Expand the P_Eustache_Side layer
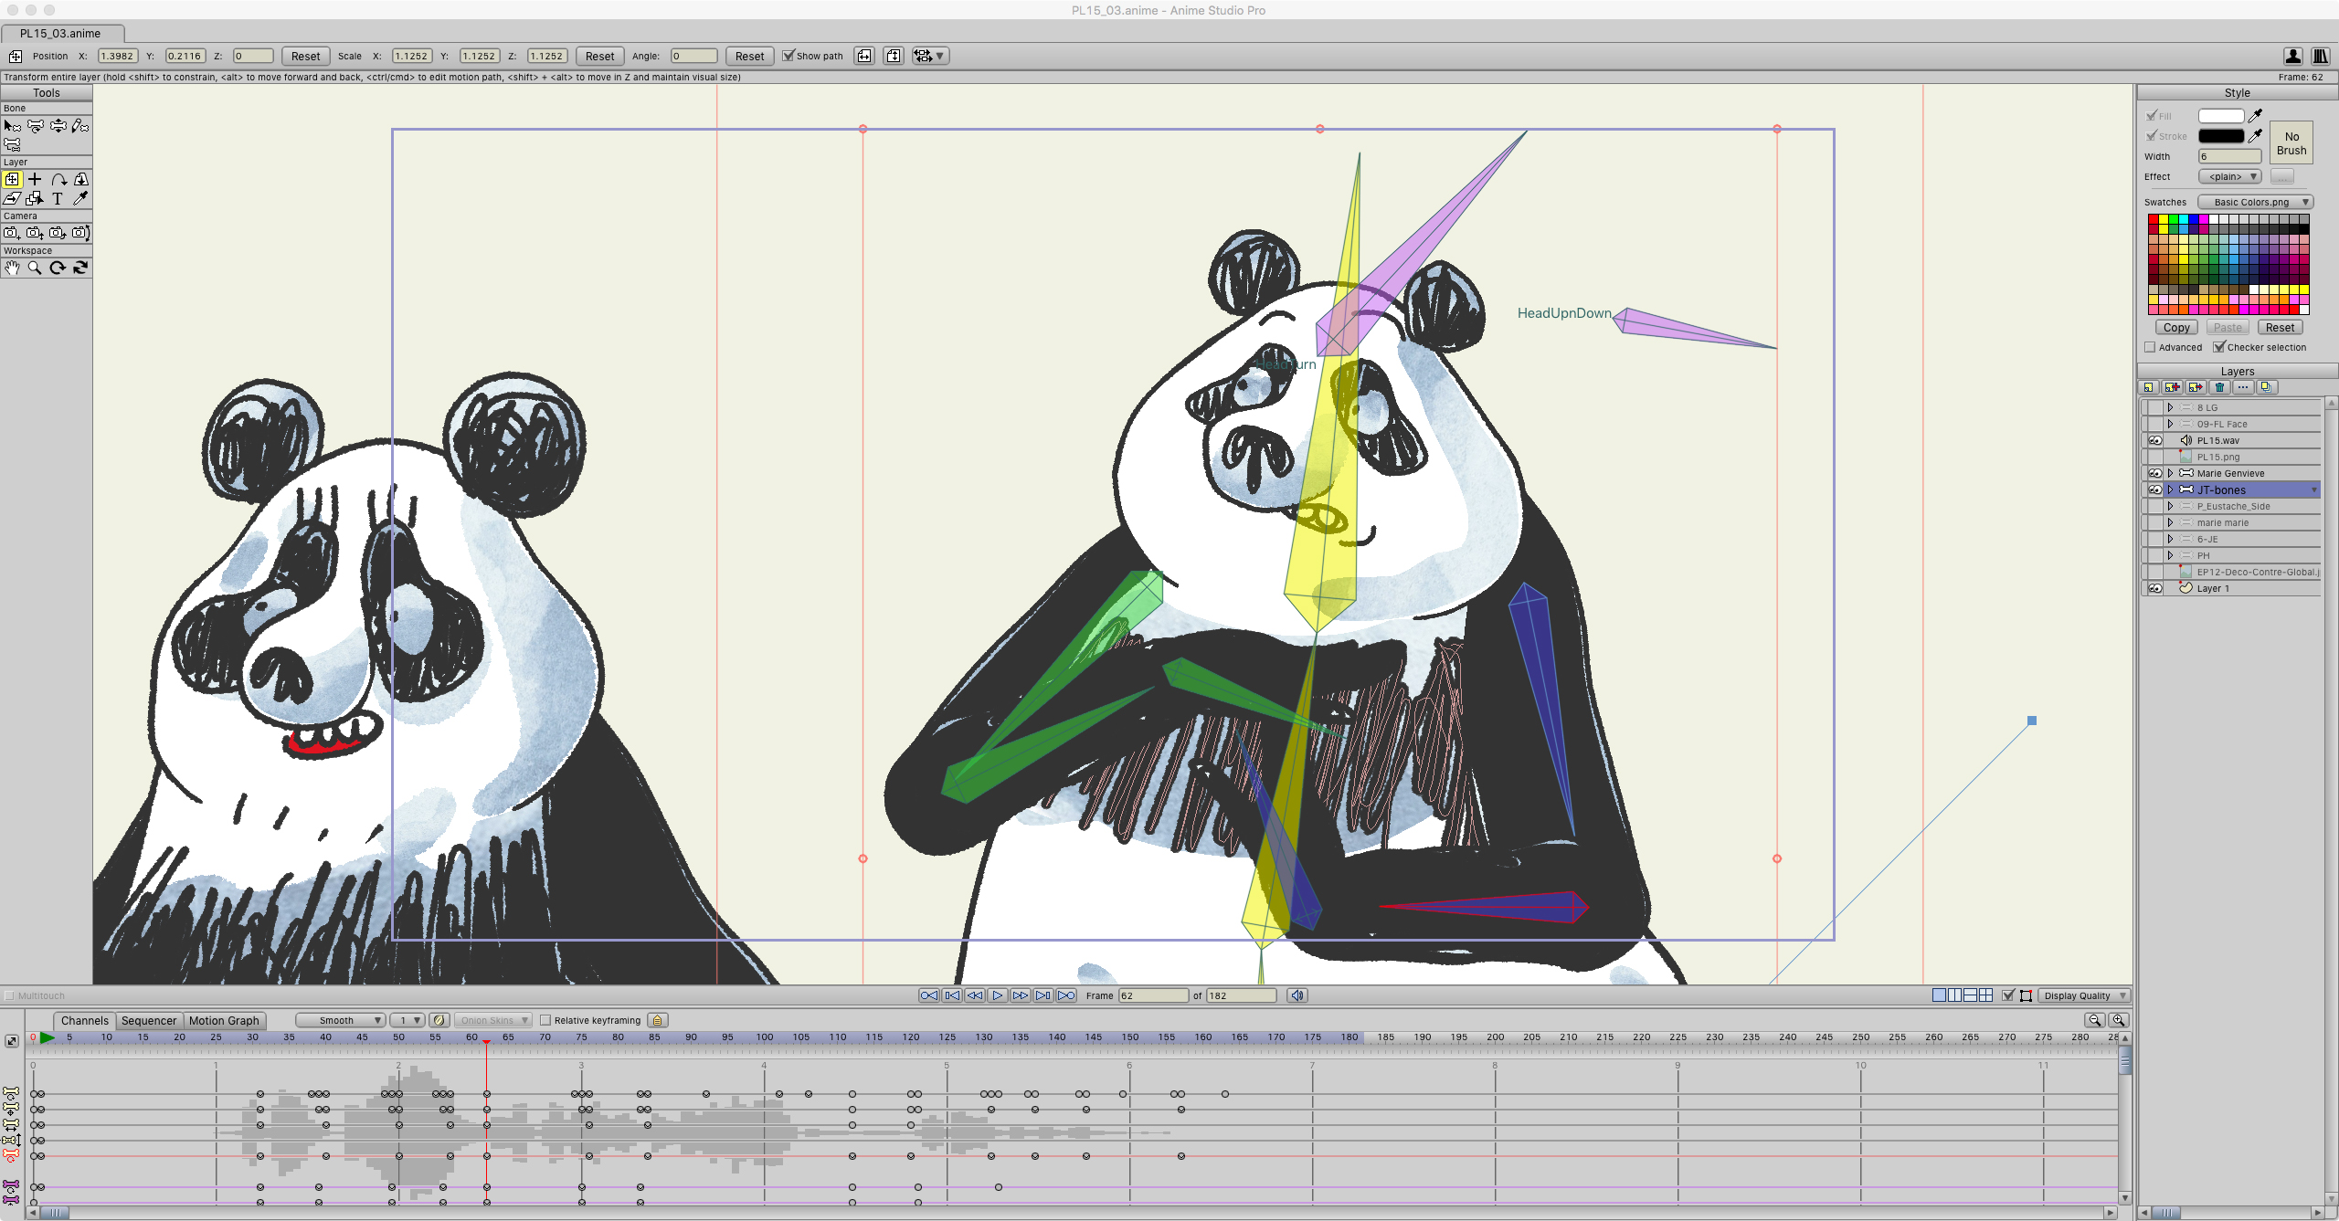The image size is (2339, 1221). pyautogui.click(x=2170, y=506)
